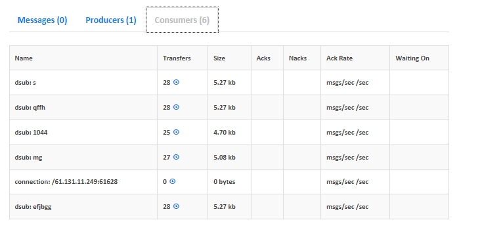The image size is (480, 243).
Task: Select the dsub: s consumer name
Action: 25,82
